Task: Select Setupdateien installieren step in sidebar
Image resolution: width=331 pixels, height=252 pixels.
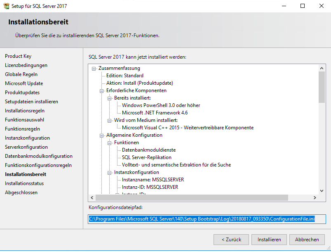Action: [x=31, y=102]
